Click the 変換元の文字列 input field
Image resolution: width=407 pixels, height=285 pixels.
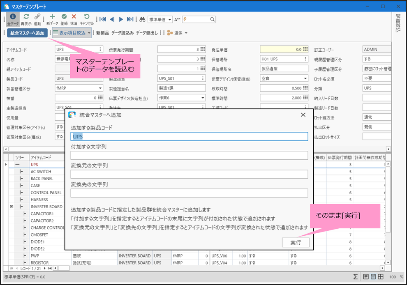(x=189, y=174)
